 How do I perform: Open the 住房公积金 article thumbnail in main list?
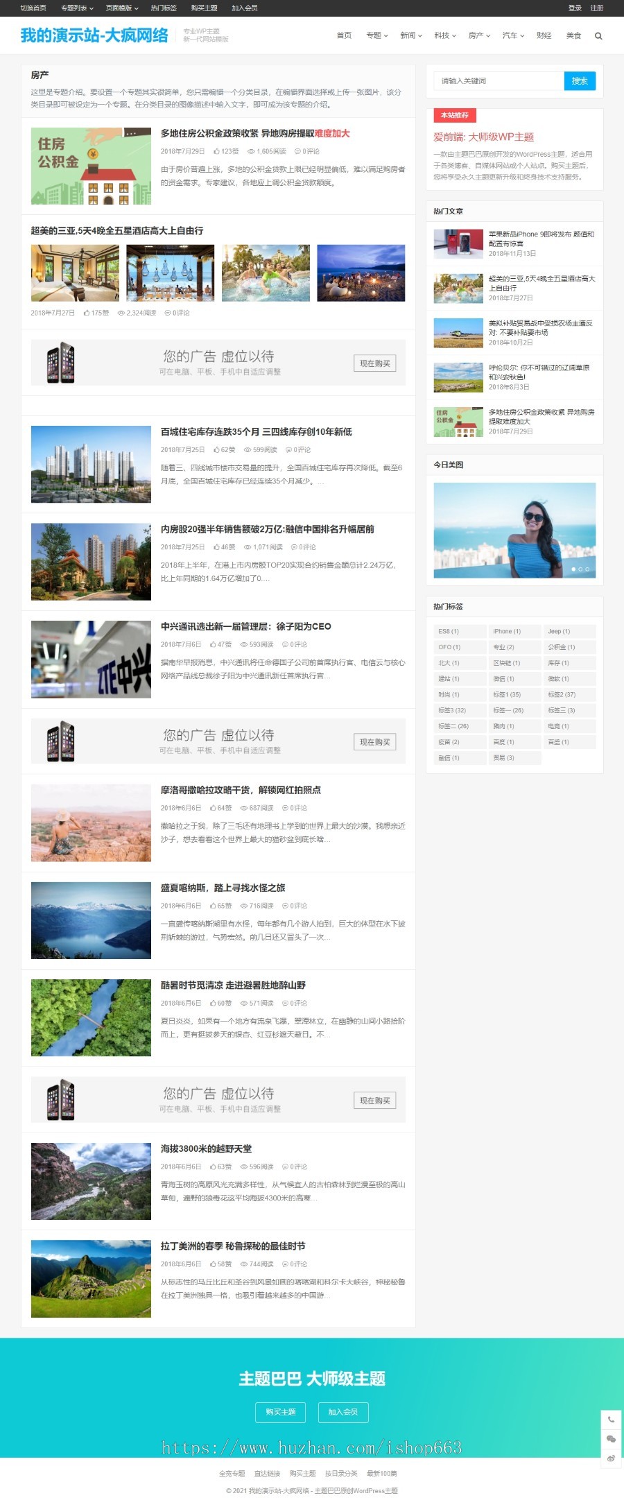(91, 166)
